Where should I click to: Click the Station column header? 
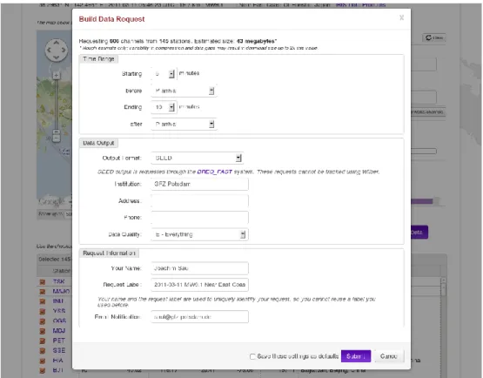click(61, 271)
